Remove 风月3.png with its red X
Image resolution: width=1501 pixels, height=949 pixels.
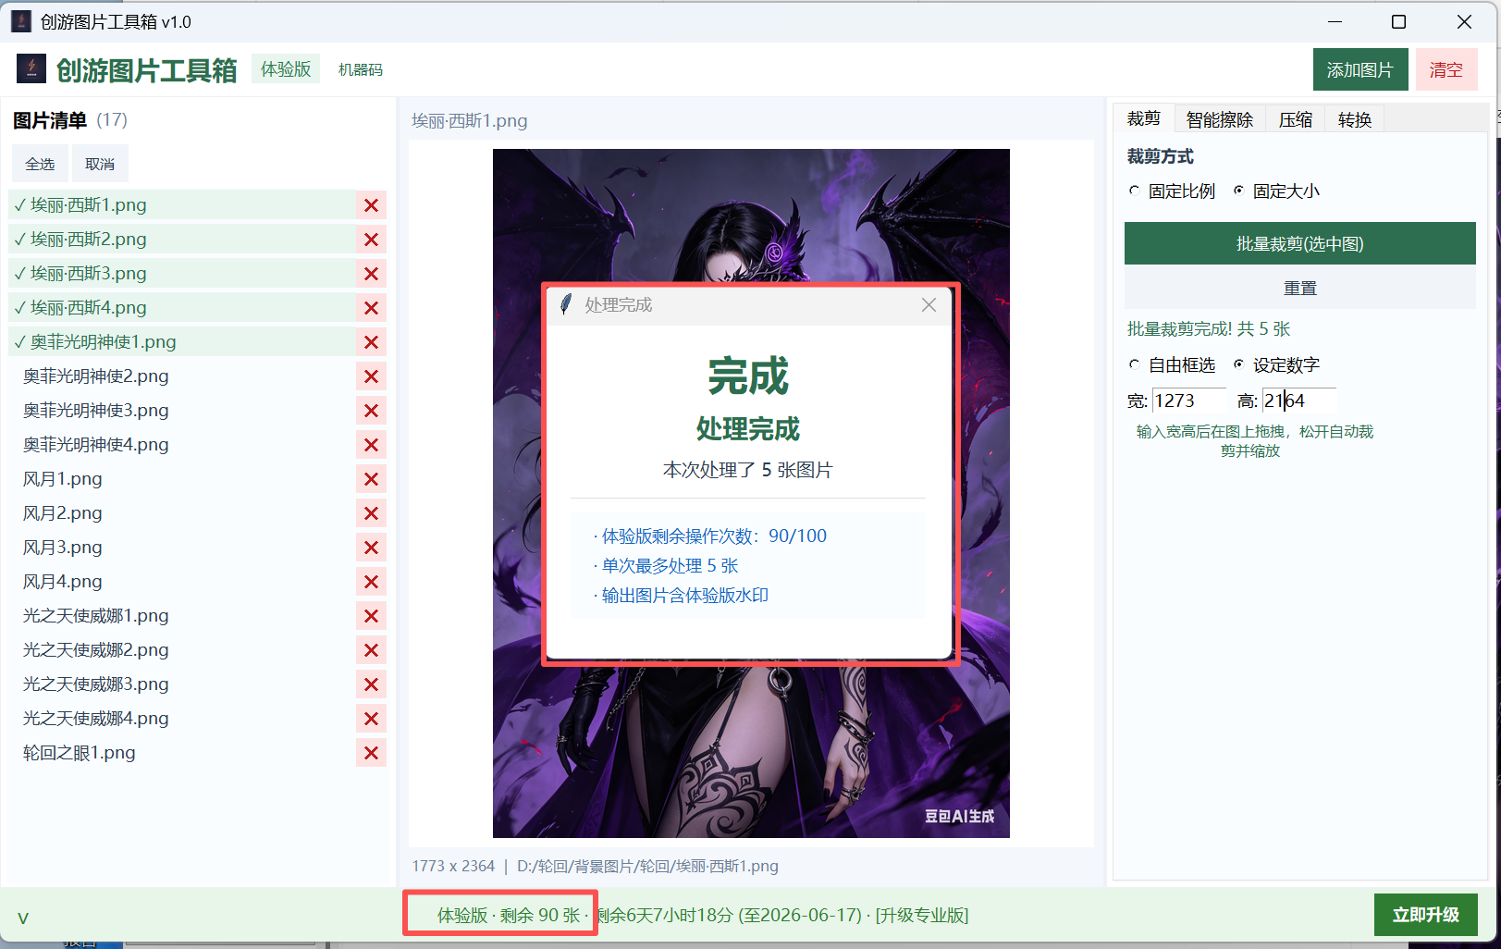tap(371, 548)
